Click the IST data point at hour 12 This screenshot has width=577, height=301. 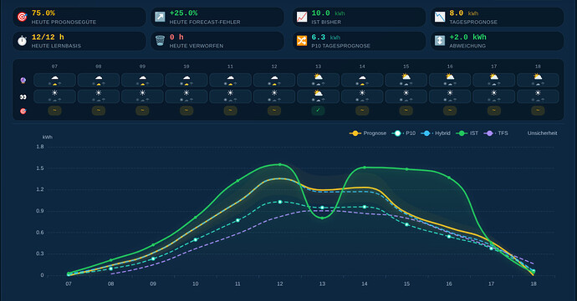click(x=280, y=165)
